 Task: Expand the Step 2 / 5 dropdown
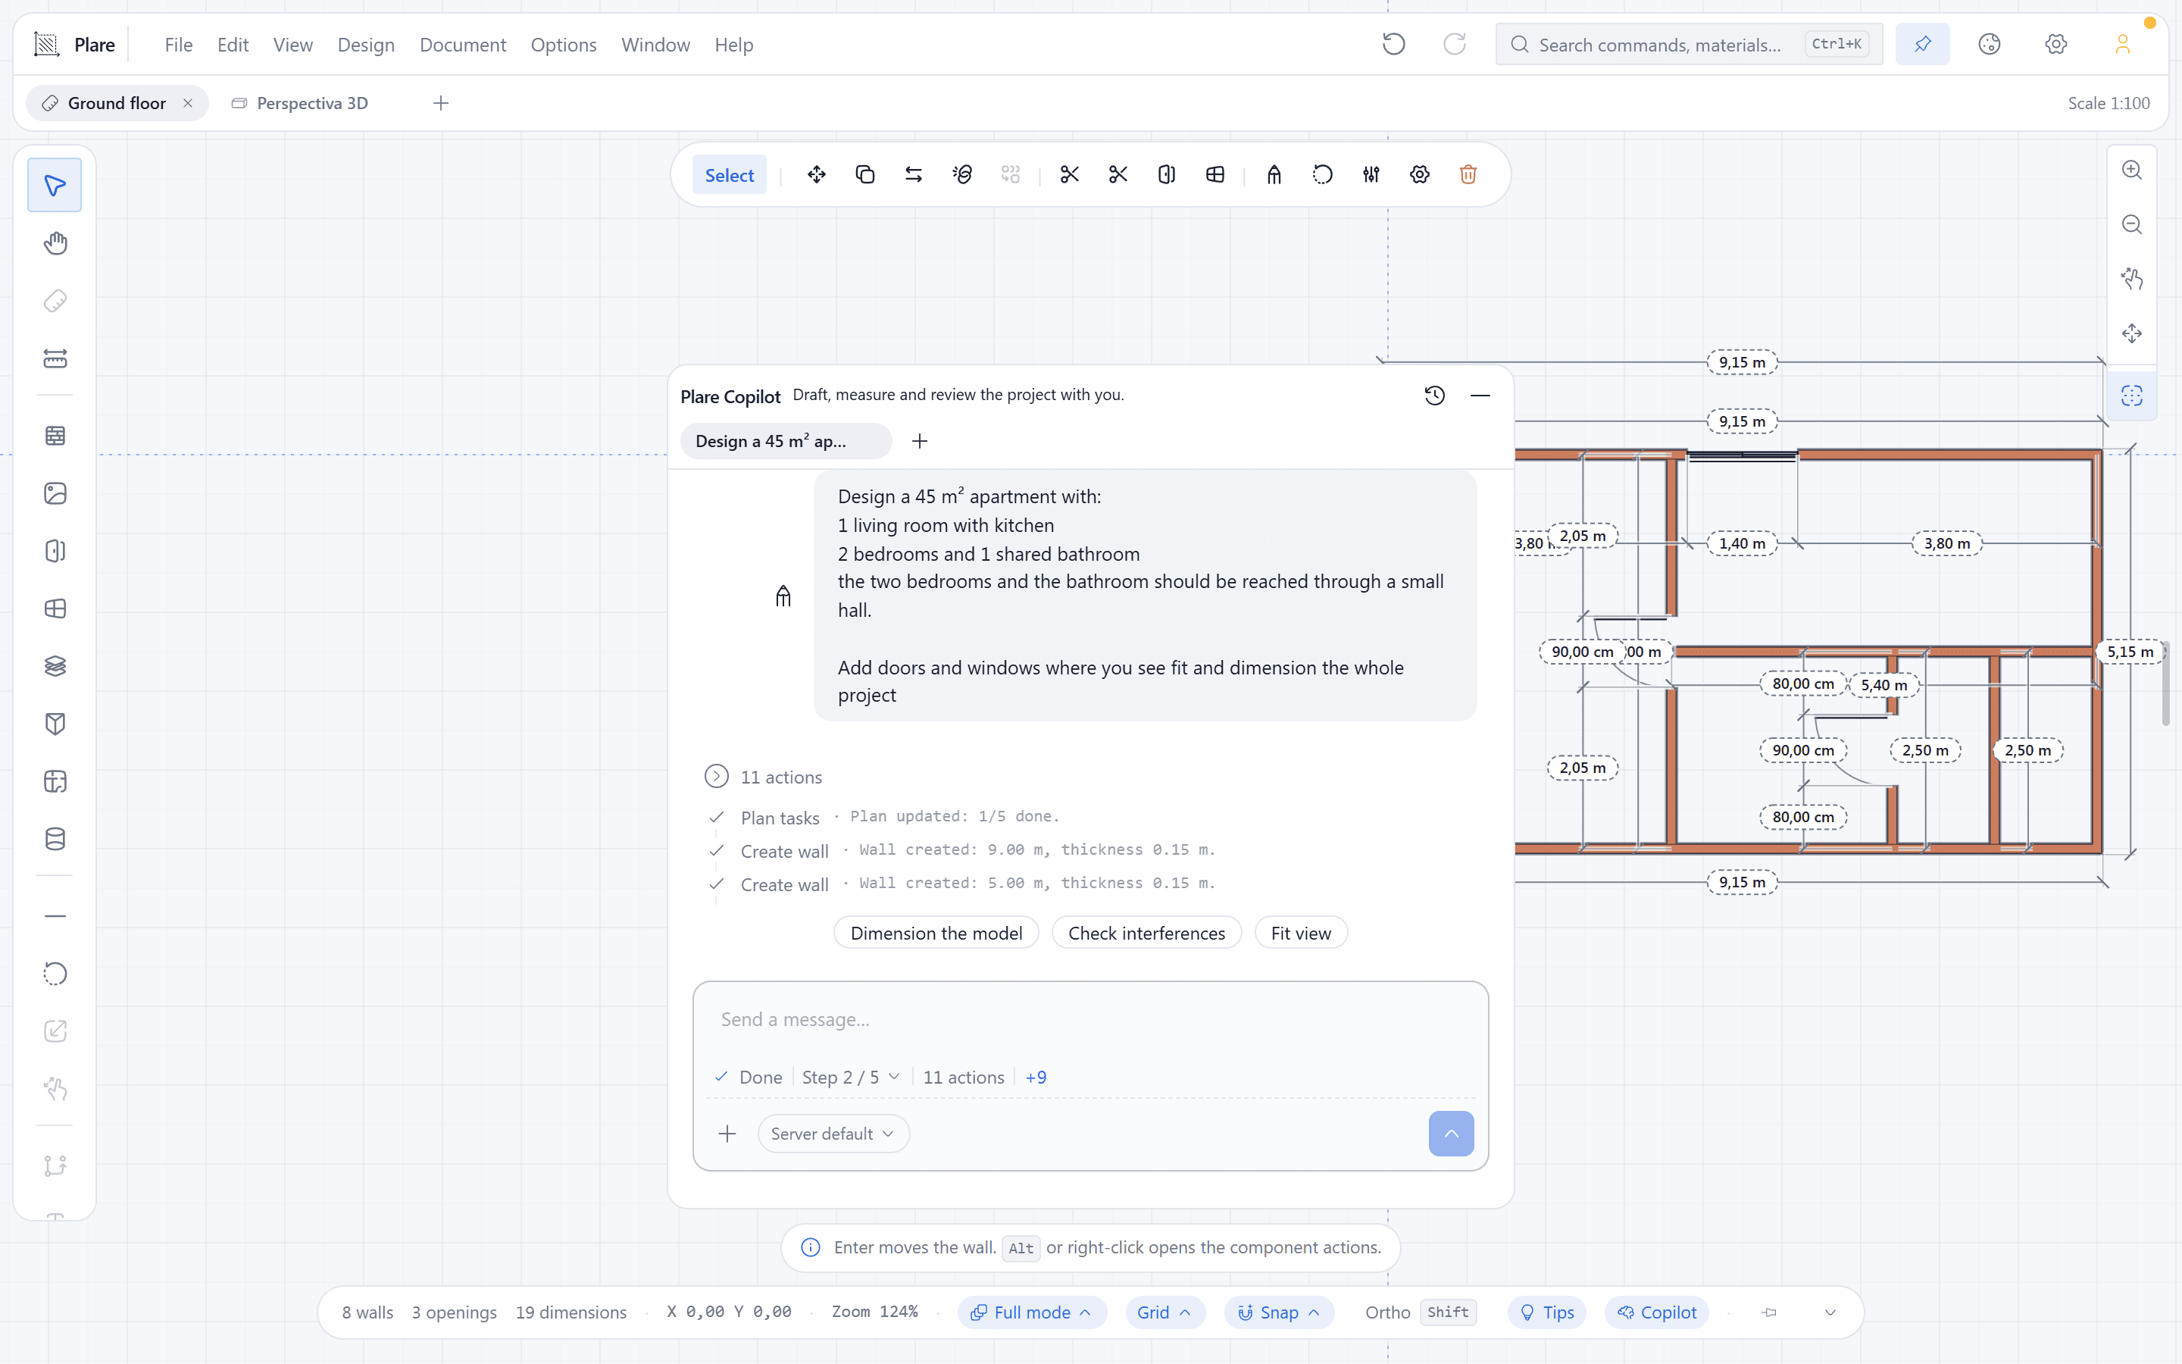coord(850,1077)
